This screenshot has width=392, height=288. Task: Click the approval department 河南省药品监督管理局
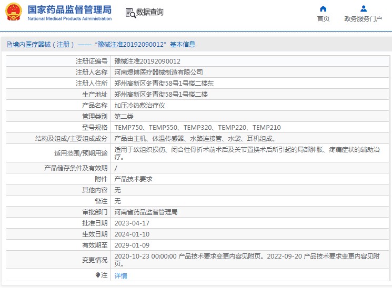click(146, 212)
